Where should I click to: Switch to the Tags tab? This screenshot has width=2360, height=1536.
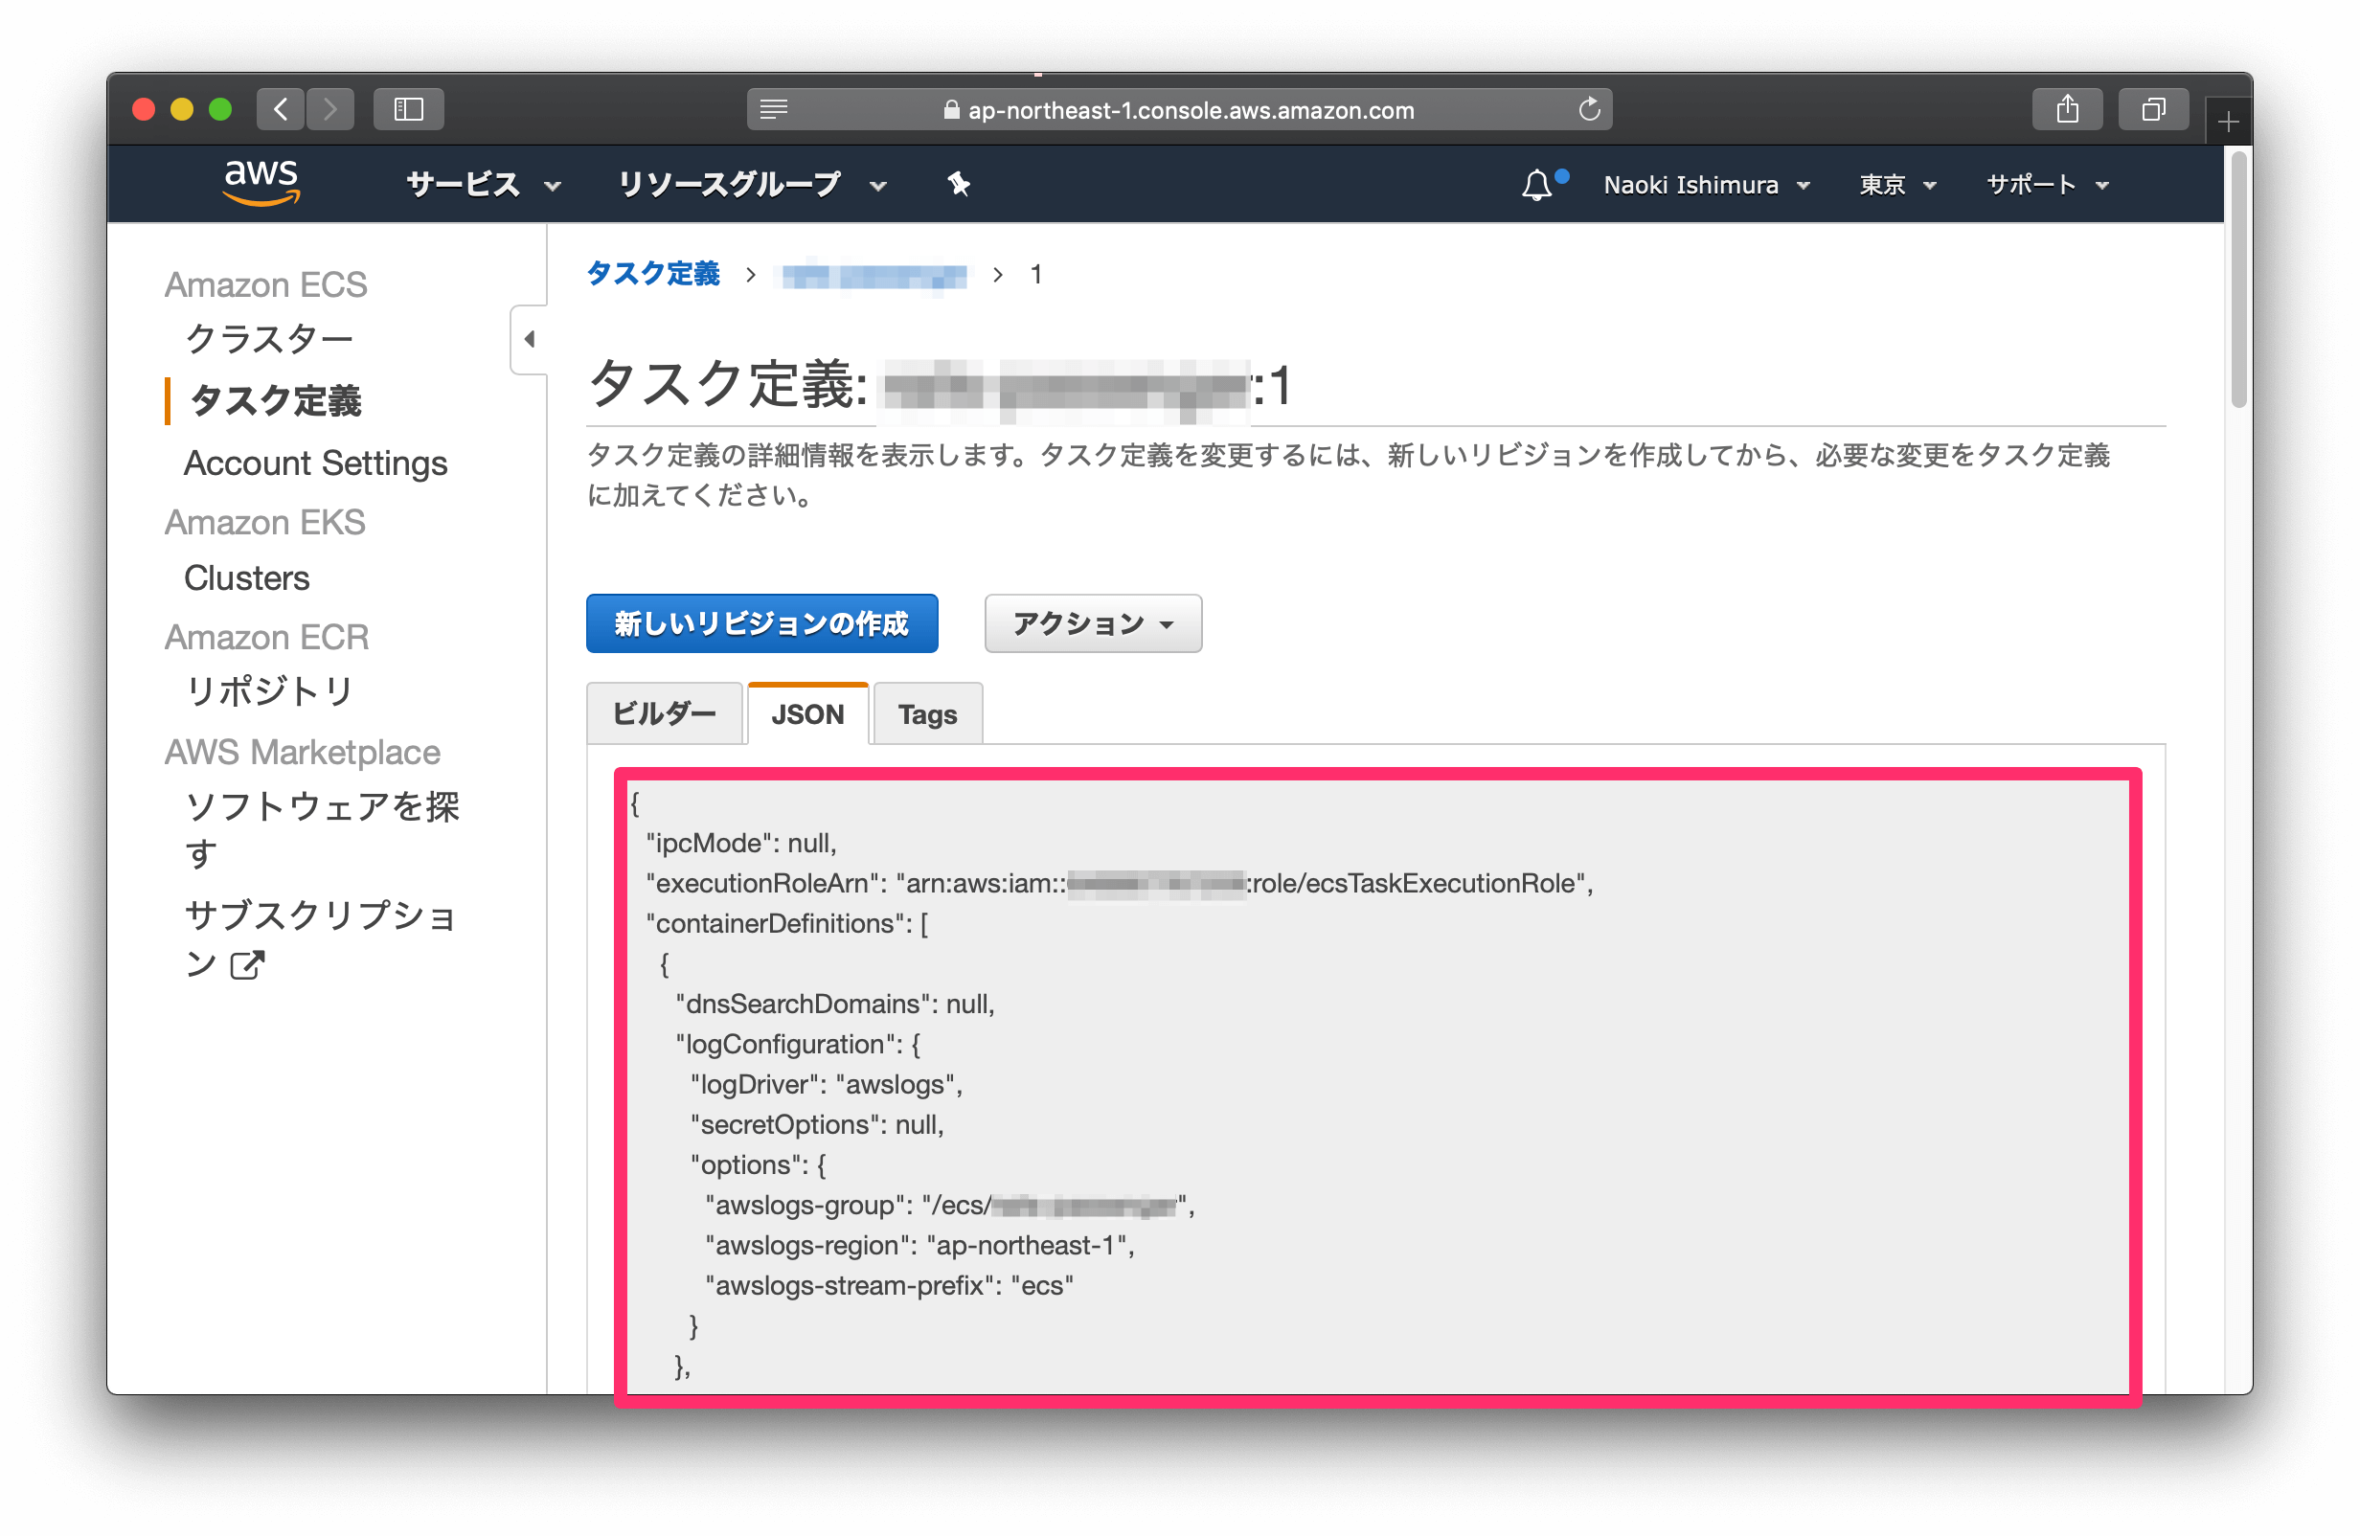point(925,713)
